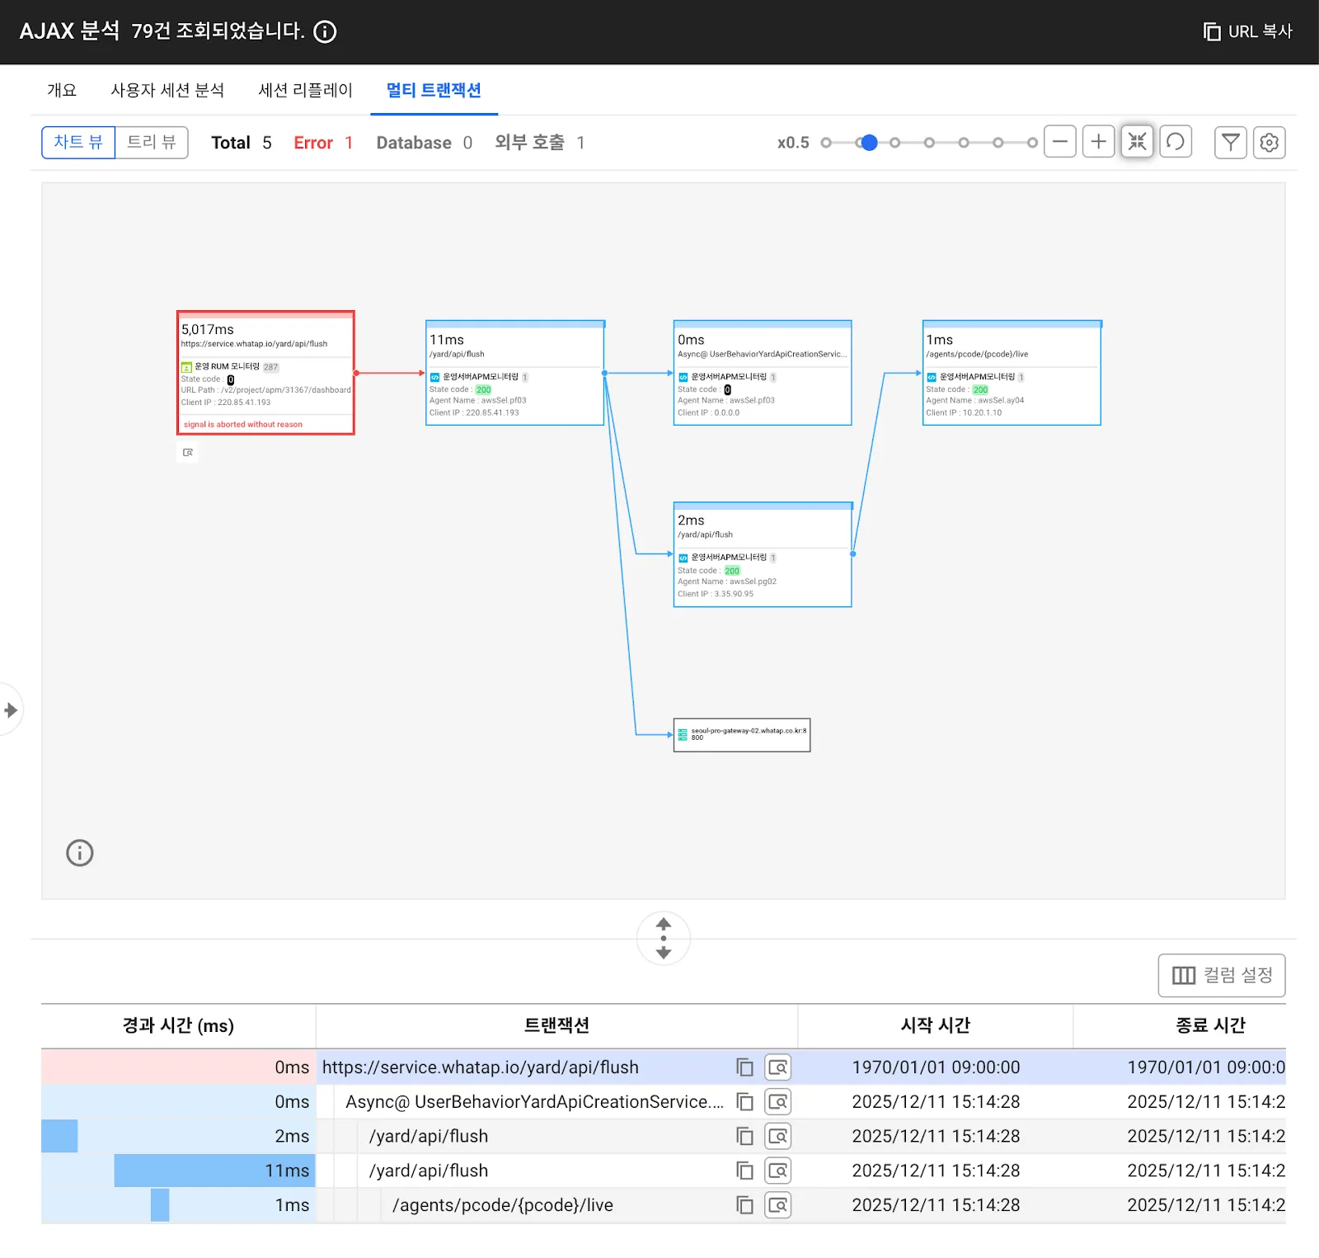Select the 1ms /agents/pcode/{pcode}/live node
This screenshot has height=1258, width=1319.
1012,372
